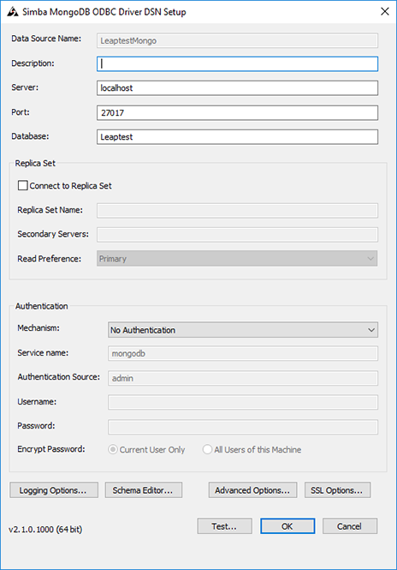Select All Users of this Machine option
Image resolution: width=397 pixels, height=570 pixels.
(207, 450)
